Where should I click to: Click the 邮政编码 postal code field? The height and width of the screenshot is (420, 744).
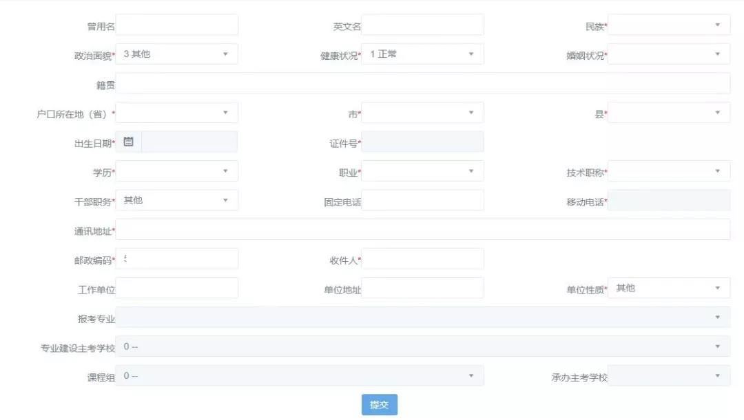point(176,258)
